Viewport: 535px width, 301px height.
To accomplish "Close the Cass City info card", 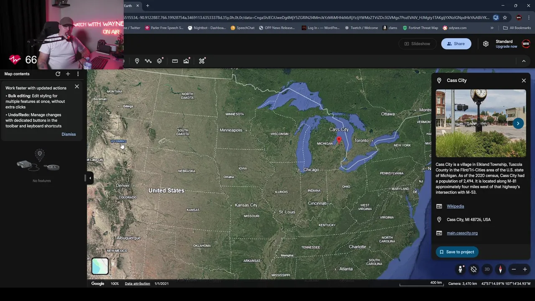I will (524, 81).
